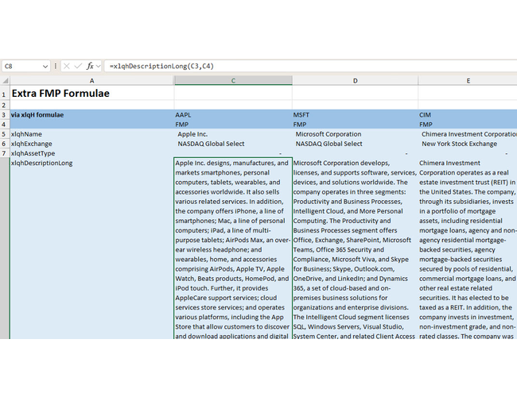The width and height of the screenshot is (517, 397).
Task: Click the asset type dash cell under CIM
Action: [x=468, y=153]
